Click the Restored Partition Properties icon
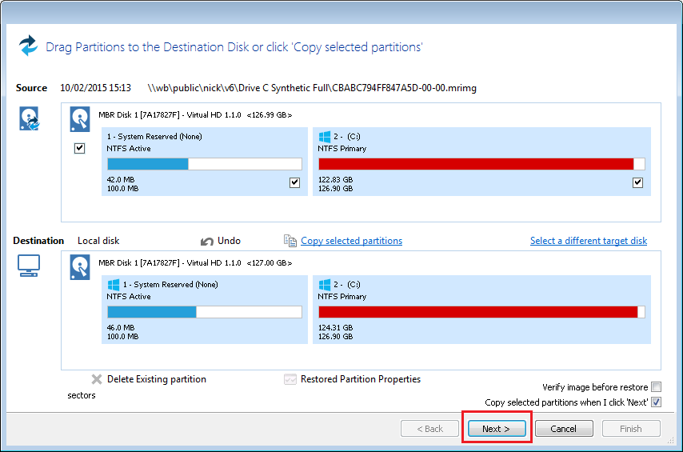683x452 pixels. pos(290,379)
